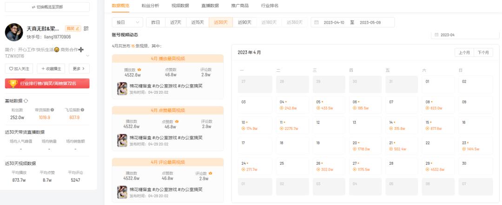Select 近90天 time range
502x205 pixels.
(x=244, y=22)
